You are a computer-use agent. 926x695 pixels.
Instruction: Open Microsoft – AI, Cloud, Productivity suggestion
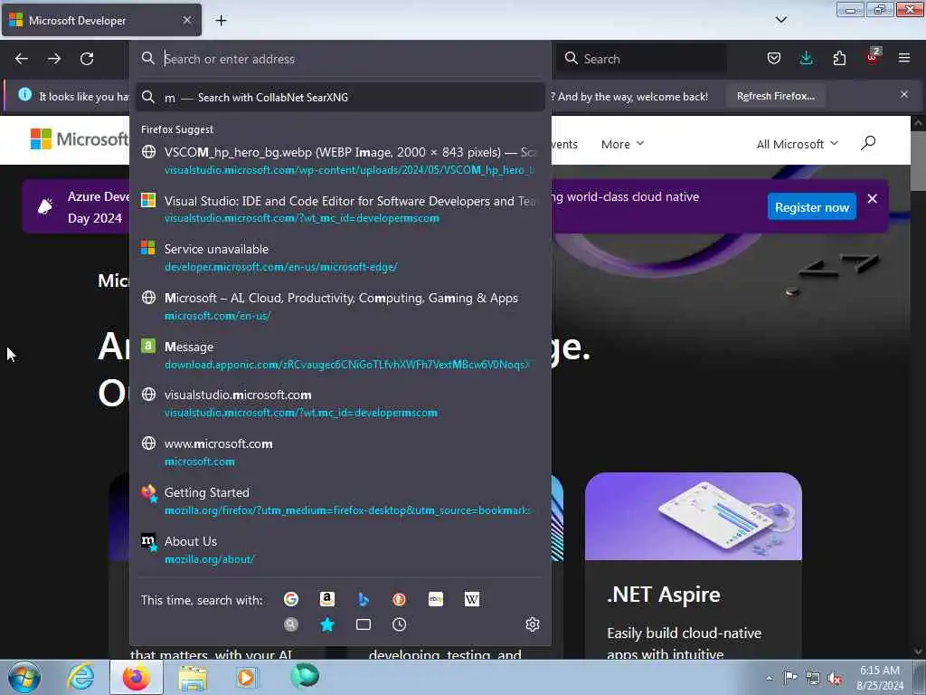coord(341,306)
